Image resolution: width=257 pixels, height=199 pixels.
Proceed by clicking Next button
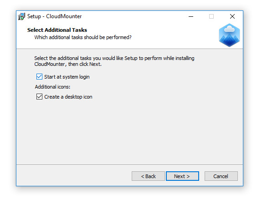[x=182, y=176]
